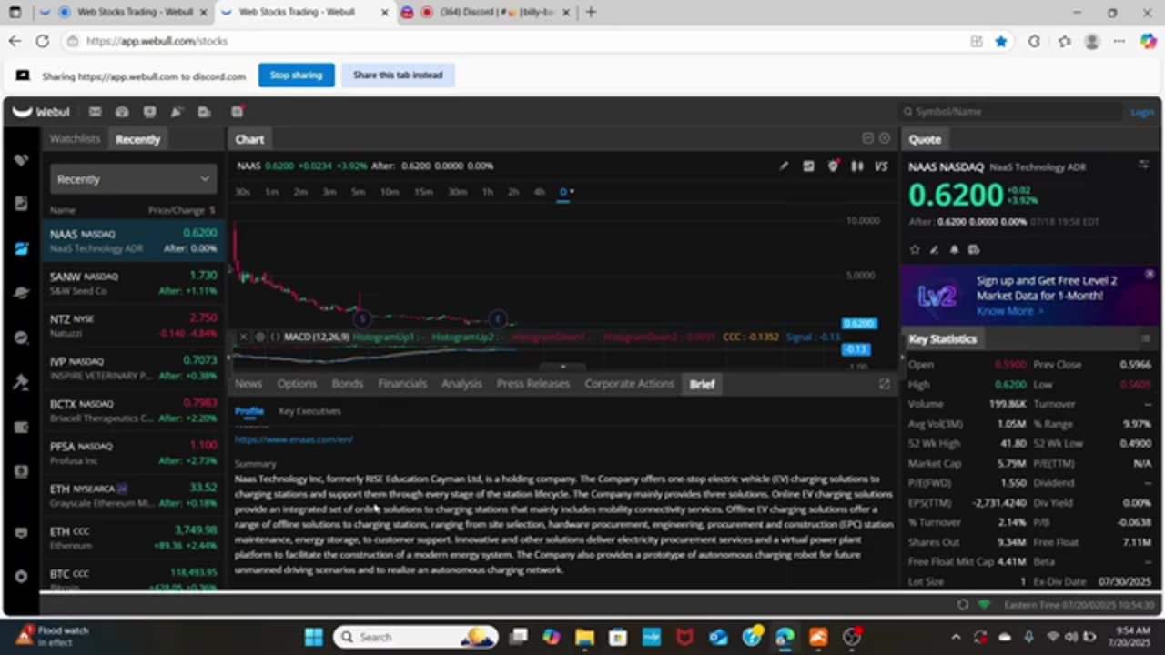Refresh the browser page
The width and height of the screenshot is (1165, 655).
(x=42, y=41)
